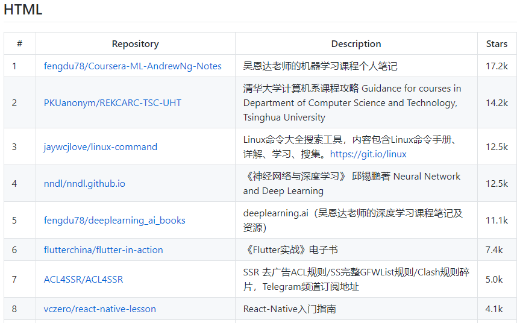The width and height of the screenshot is (517, 323).
Task: Click the HTML section heading
Action: (23, 9)
